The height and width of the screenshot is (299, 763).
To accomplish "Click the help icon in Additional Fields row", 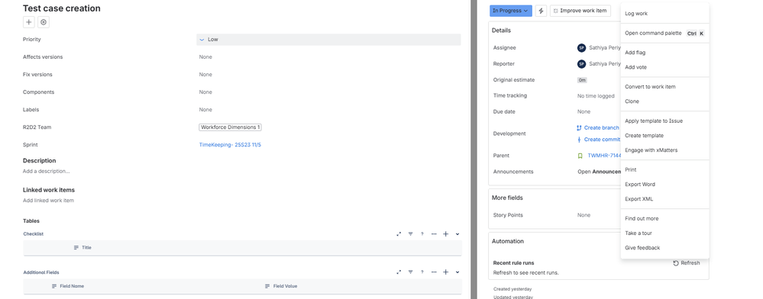I will (422, 272).
